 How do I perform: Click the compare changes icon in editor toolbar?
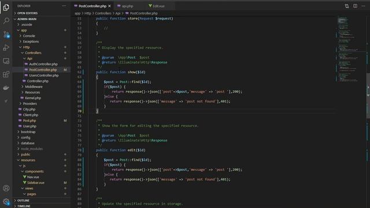pyautogui.click(x=347, y=6)
